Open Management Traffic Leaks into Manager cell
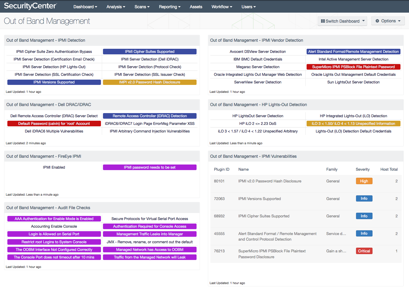Viewport: 409px width, 292px height. (150, 234)
